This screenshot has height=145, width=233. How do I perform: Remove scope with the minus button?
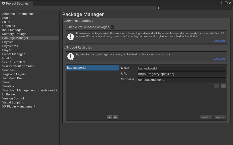click(216, 86)
